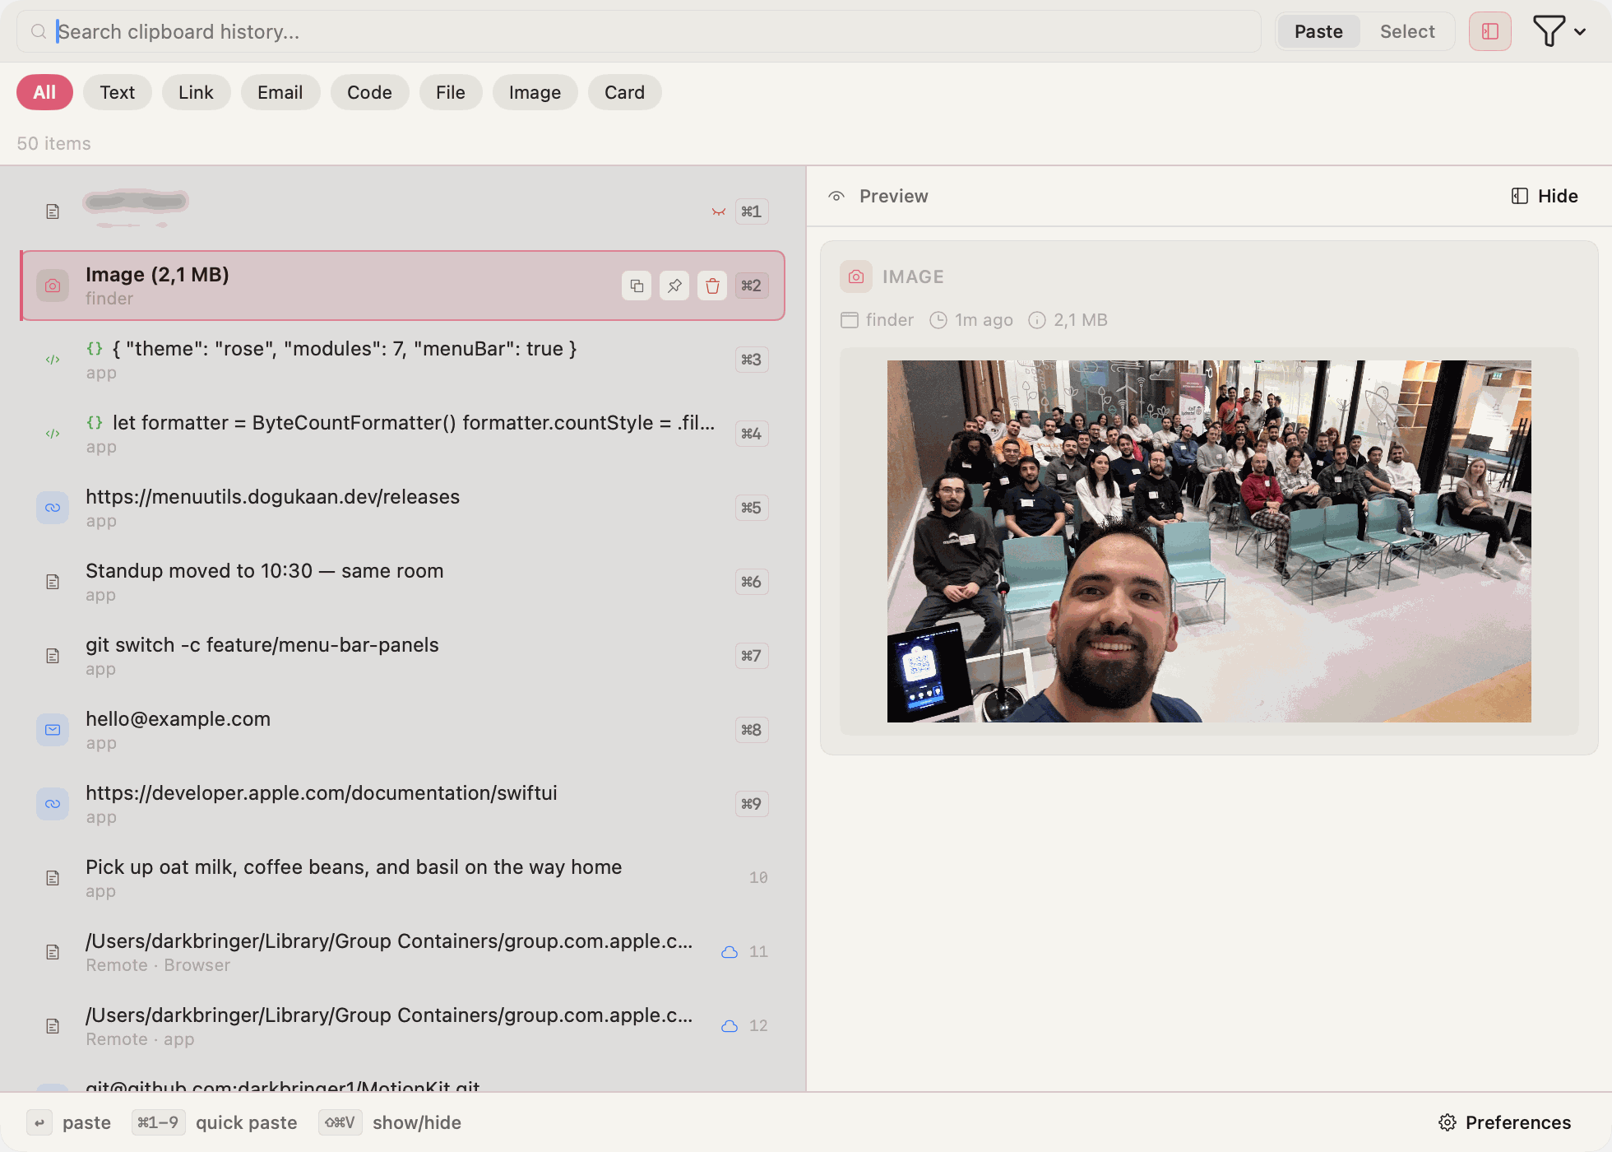1612x1152 pixels.
Task: Click the mail icon beside hello@example.com
Action: pyautogui.click(x=53, y=730)
